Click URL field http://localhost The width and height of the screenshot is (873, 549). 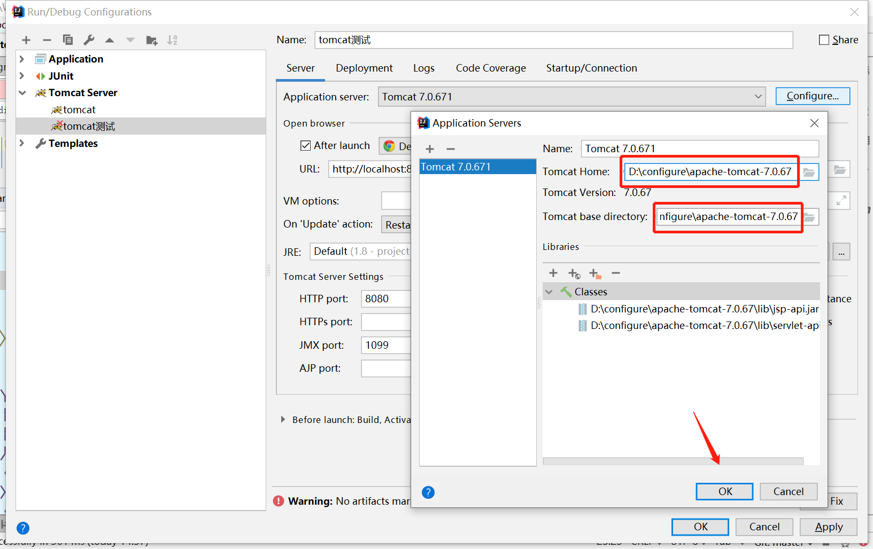pos(370,169)
